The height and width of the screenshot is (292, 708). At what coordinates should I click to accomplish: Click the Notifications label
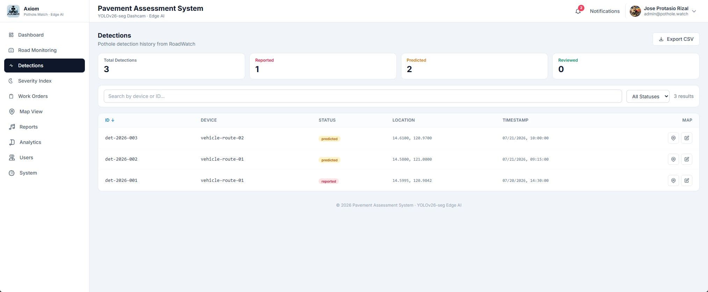[605, 11]
